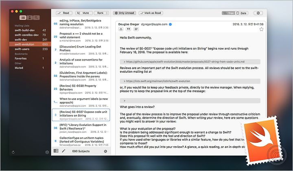Select '[Review] SE-0027 Expose code unit' thread

click(x=81, y=115)
